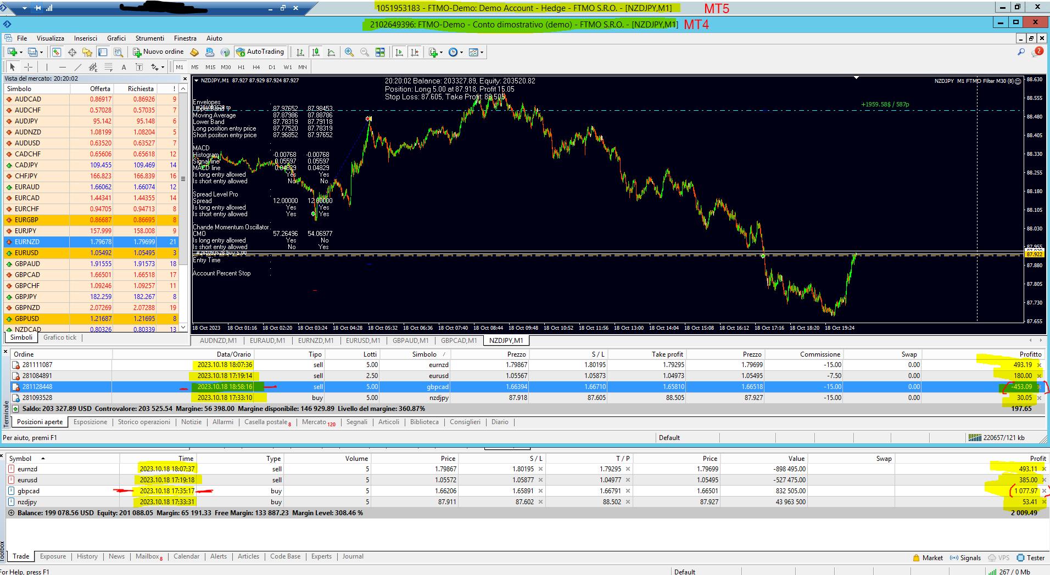Open the Visualizza menu
Image resolution: width=1050 pixels, height=575 pixels.
click(51, 38)
